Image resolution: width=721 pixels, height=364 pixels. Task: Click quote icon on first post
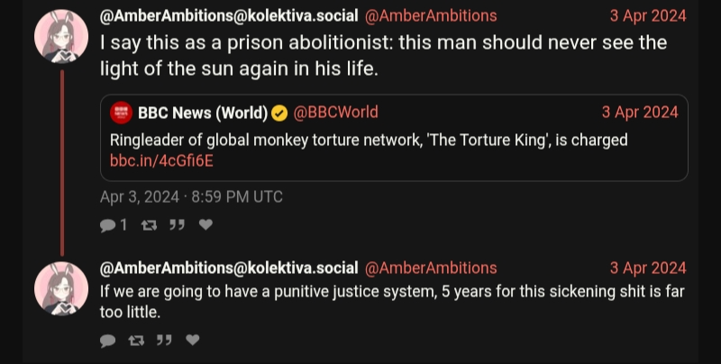pyautogui.click(x=177, y=225)
